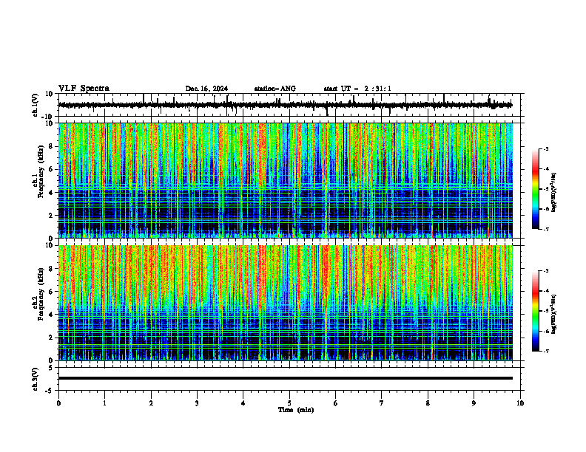This screenshot has height=452, width=586.
Task: Click the '5' tick on ch.3(V) axis
Action: (52, 368)
